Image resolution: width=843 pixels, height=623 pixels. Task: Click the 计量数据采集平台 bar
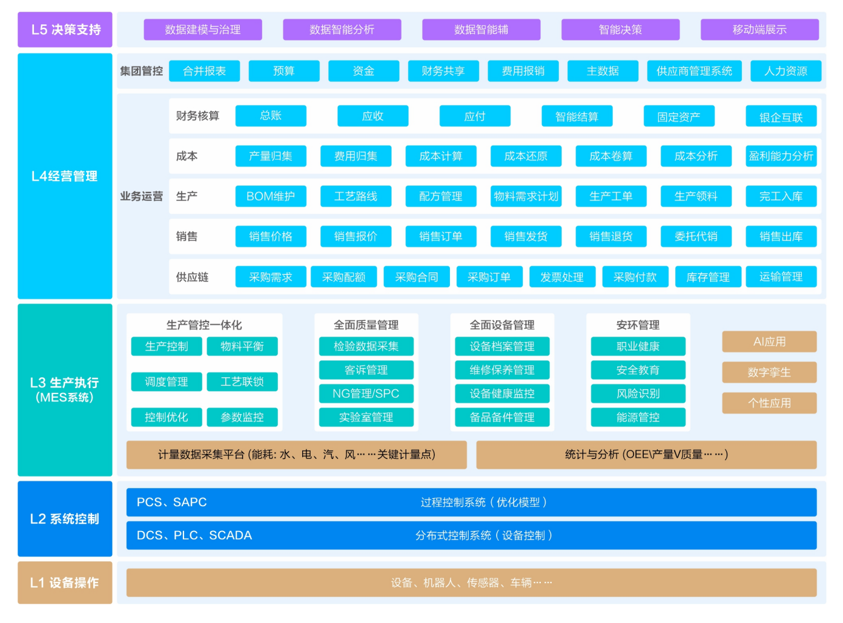(296, 455)
